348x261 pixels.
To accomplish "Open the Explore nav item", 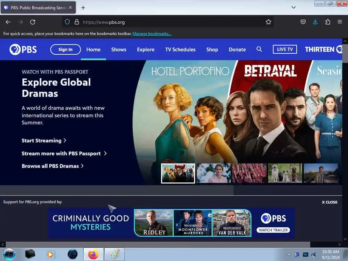I will pos(145,49).
